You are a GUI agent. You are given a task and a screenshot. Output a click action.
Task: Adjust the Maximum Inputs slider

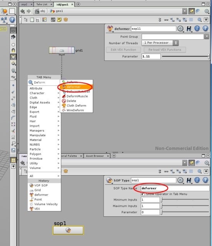tap(185, 206)
